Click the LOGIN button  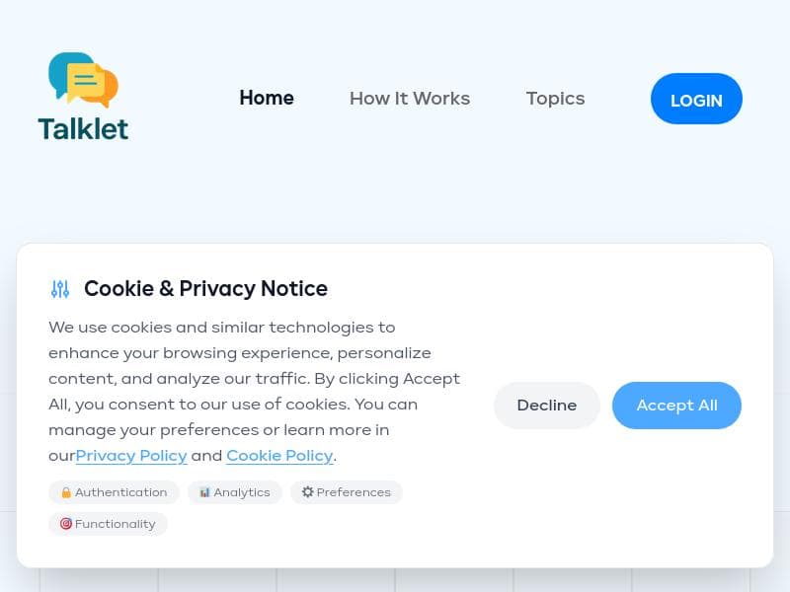click(696, 100)
